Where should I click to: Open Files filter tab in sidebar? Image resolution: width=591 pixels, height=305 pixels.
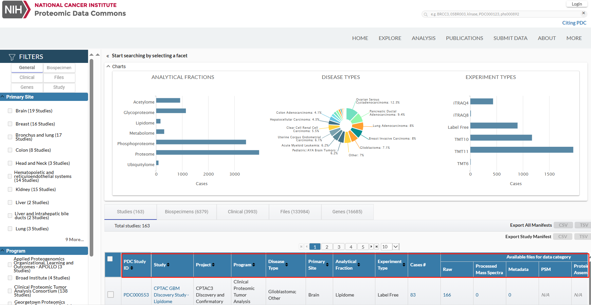pos(59,78)
